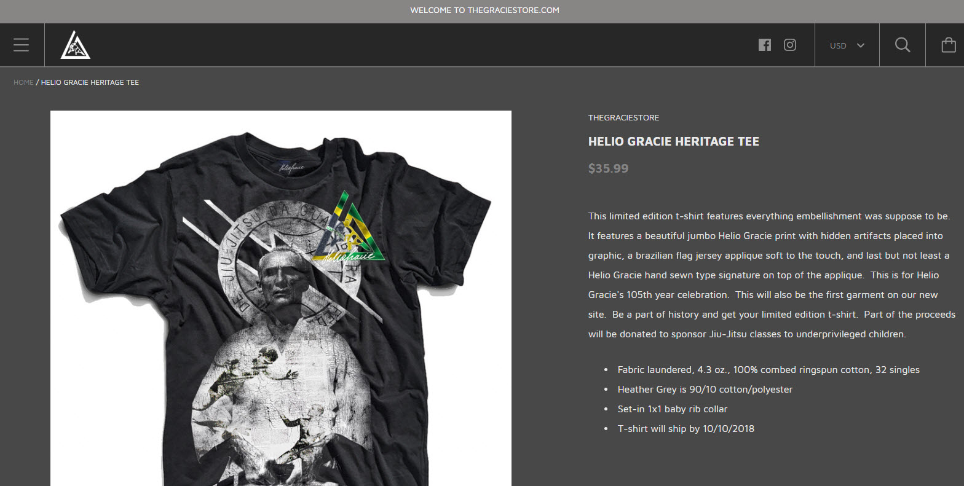This screenshot has width=964, height=486.
Task: Open the Facebook page icon
Action: coord(765,45)
